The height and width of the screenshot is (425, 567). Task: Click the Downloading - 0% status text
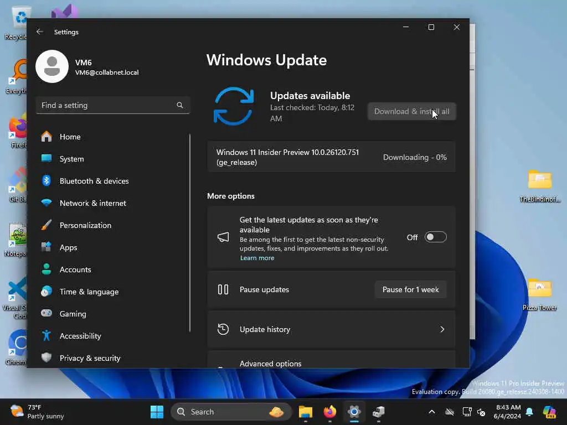coord(415,157)
